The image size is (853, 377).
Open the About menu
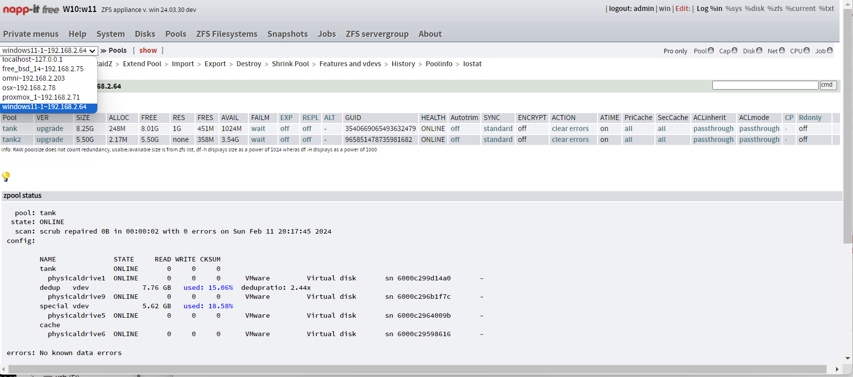430,34
